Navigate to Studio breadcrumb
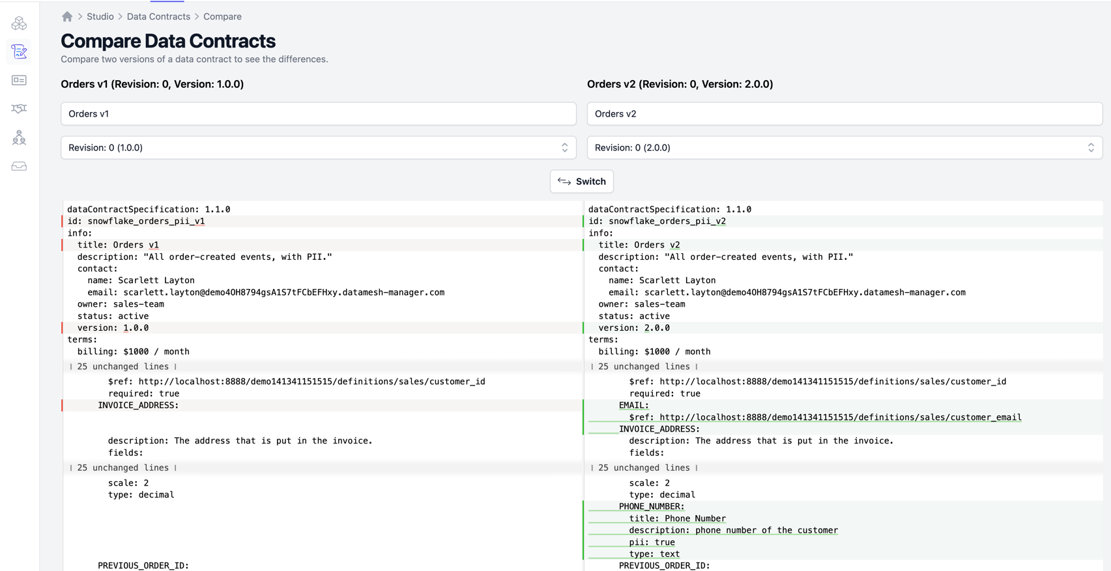This screenshot has width=1111, height=571. (x=100, y=16)
